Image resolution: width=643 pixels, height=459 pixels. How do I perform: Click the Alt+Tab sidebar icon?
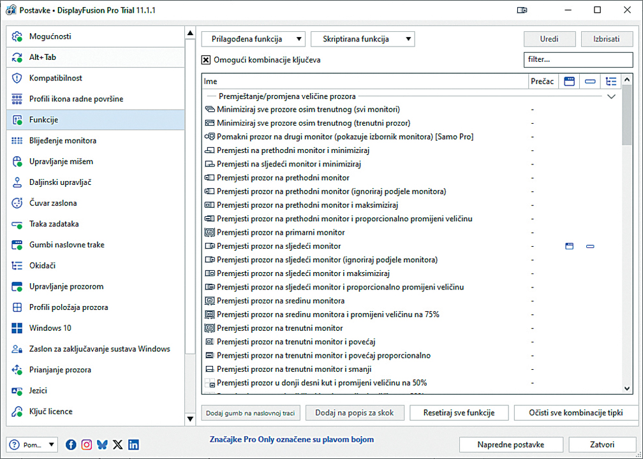[x=17, y=57]
